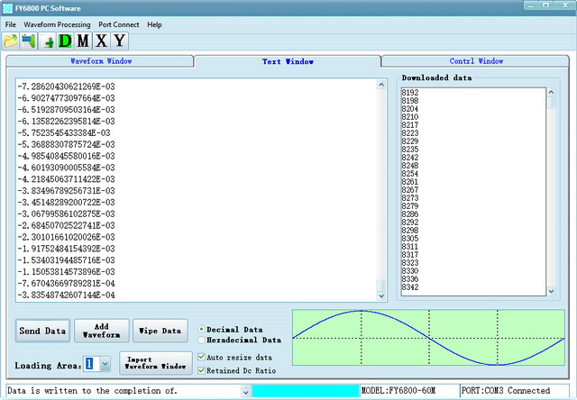Select the Decimal Data radio button

pyautogui.click(x=201, y=330)
